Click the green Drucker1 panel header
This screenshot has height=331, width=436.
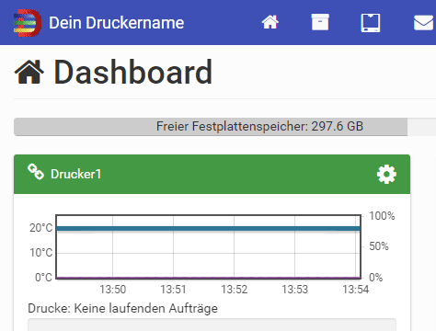[212, 174]
